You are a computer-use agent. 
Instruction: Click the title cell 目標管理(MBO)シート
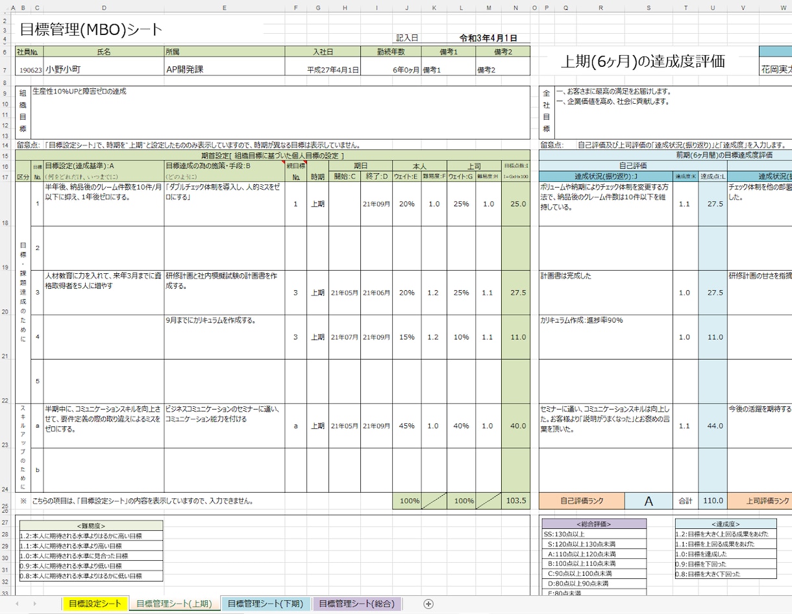[92, 29]
